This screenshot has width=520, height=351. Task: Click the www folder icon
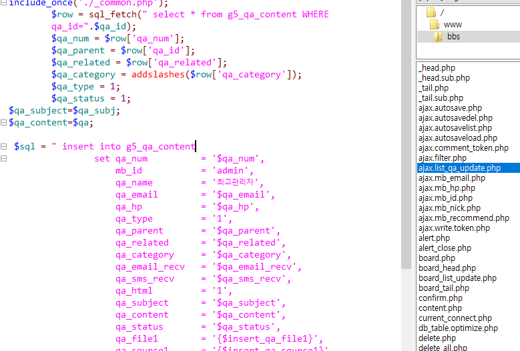pyautogui.click(x=434, y=24)
